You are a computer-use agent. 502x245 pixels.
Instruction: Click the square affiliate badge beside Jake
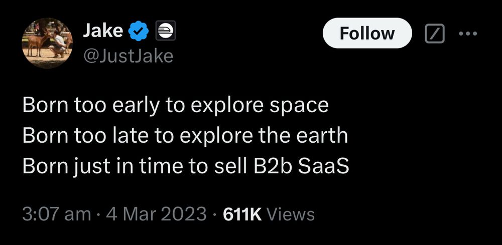coord(166,31)
